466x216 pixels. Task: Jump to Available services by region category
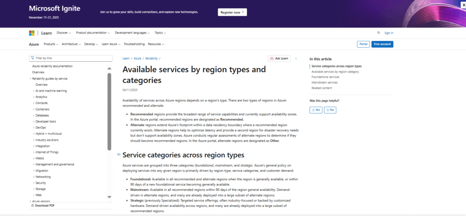tap(335, 72)
